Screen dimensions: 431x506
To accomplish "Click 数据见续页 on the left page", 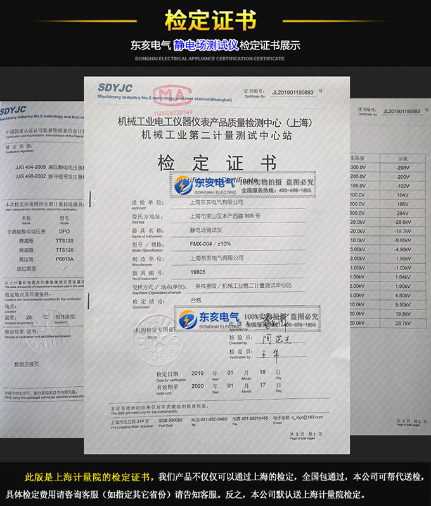I will (27, 365).
